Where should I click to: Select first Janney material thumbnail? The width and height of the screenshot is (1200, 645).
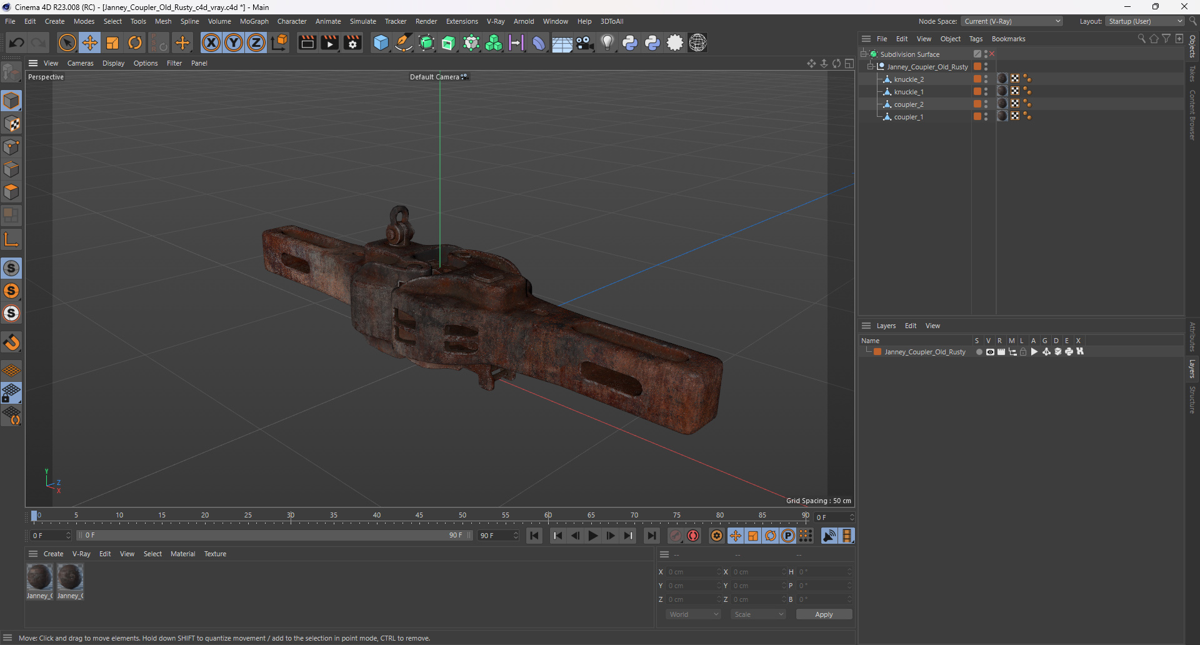point(39,577)
